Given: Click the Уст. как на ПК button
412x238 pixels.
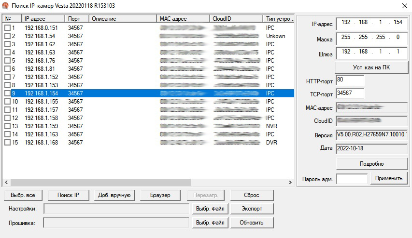Looking at the screenshot, I should [371, 67].
